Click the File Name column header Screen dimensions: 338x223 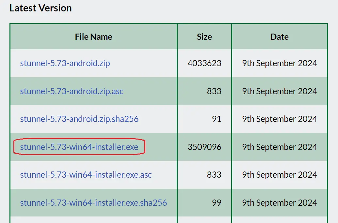click(93, 37)
